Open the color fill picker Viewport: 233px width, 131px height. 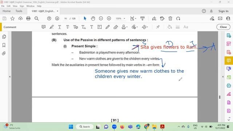click(170, 27)
